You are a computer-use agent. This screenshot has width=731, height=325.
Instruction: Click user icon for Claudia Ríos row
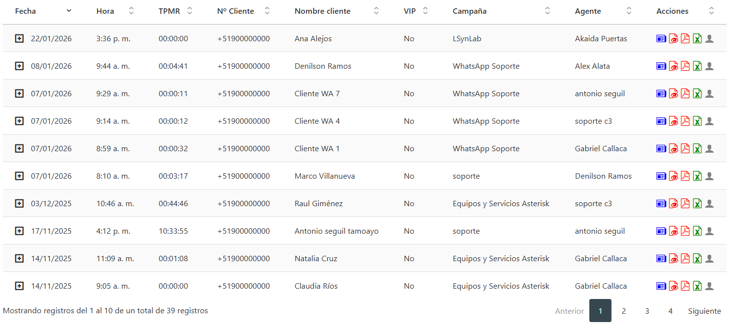pos(709,286)
